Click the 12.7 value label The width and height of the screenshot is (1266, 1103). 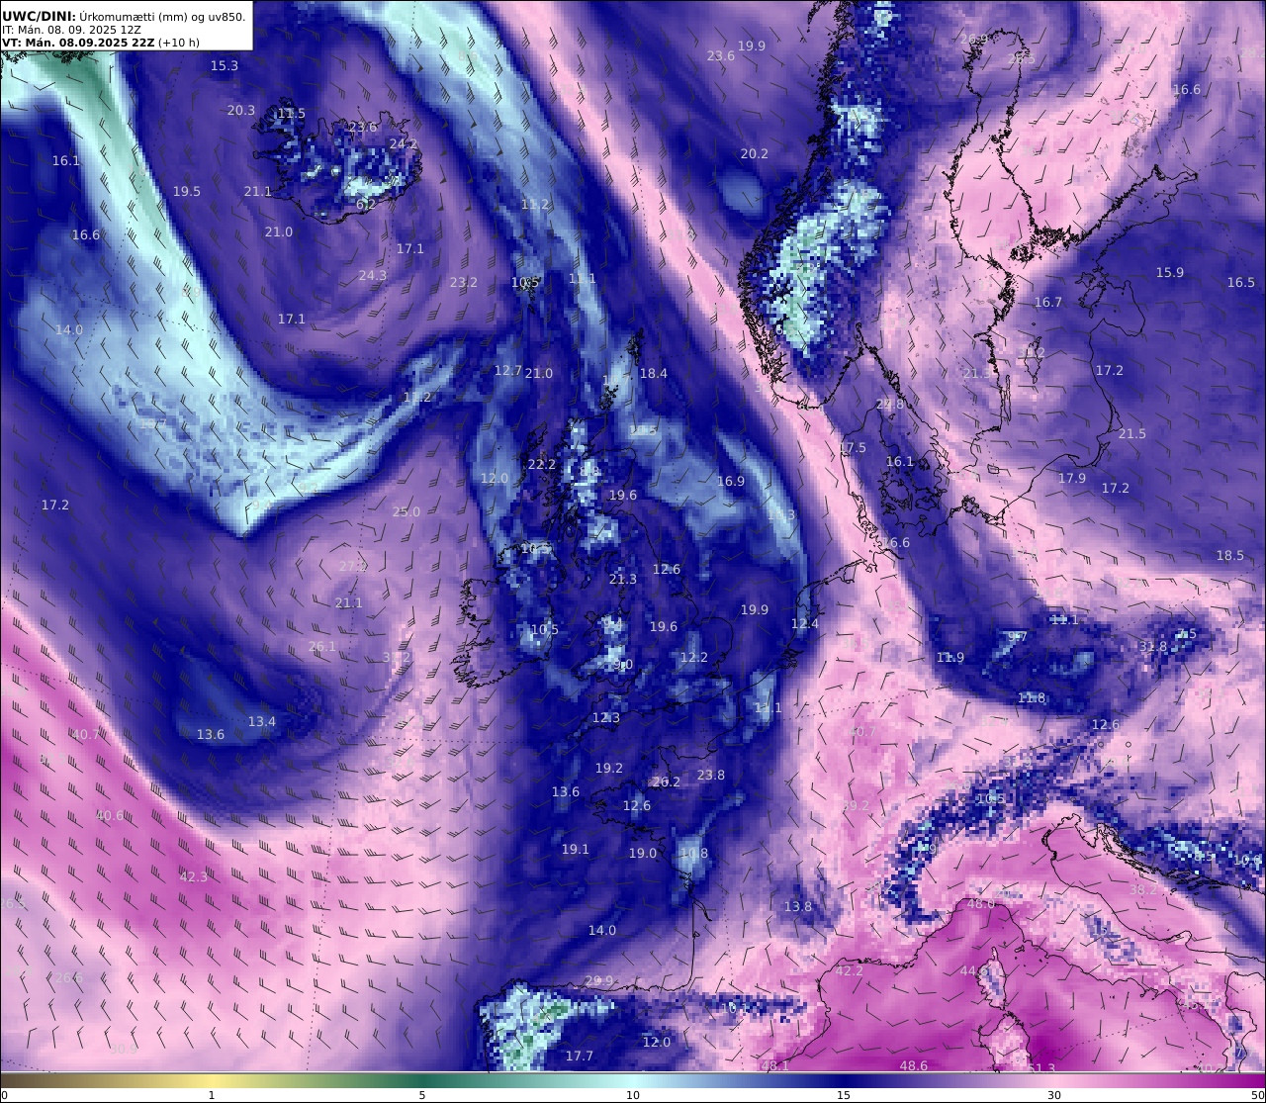(507, 371)
